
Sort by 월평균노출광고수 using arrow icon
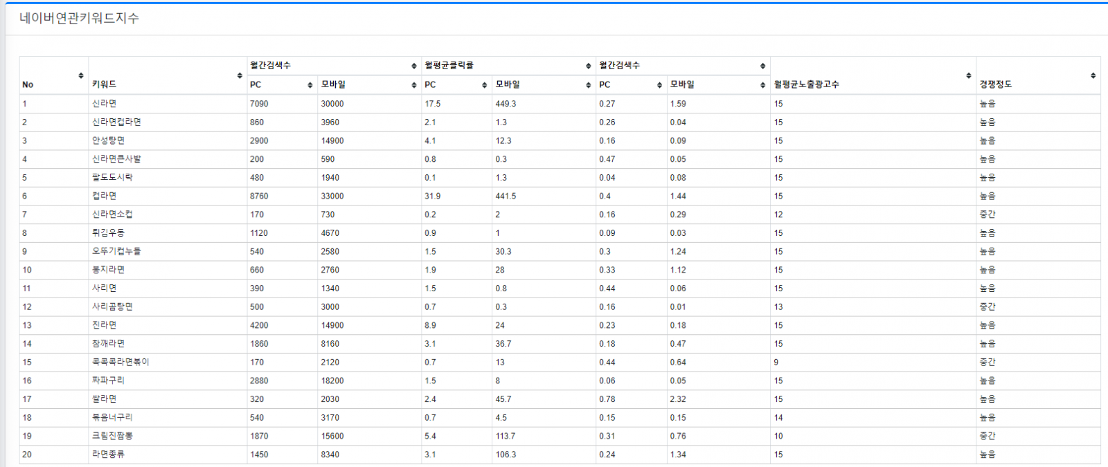pyautogui.click(x=968, y=75)
